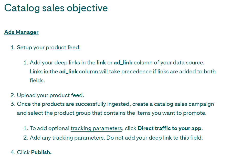Click the Add your deep links instruction
The height and width of the screenshot is (157, 231).
63,63
